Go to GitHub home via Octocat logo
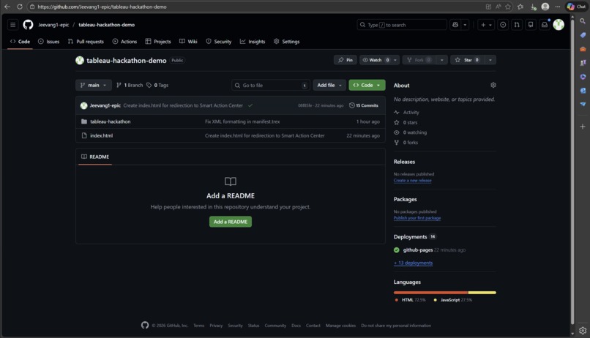Screen dimensions: 590x338 (x=28, y=25)
